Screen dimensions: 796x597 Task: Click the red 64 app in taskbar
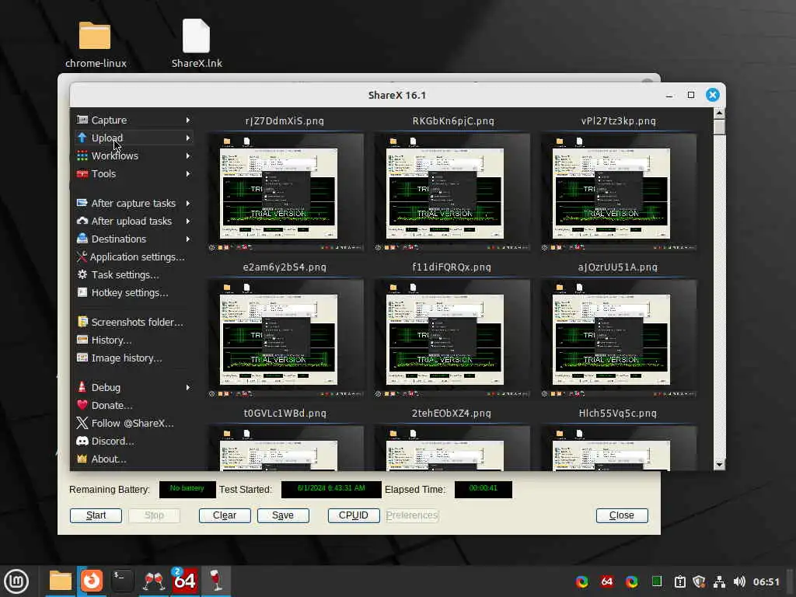point(183,580)
